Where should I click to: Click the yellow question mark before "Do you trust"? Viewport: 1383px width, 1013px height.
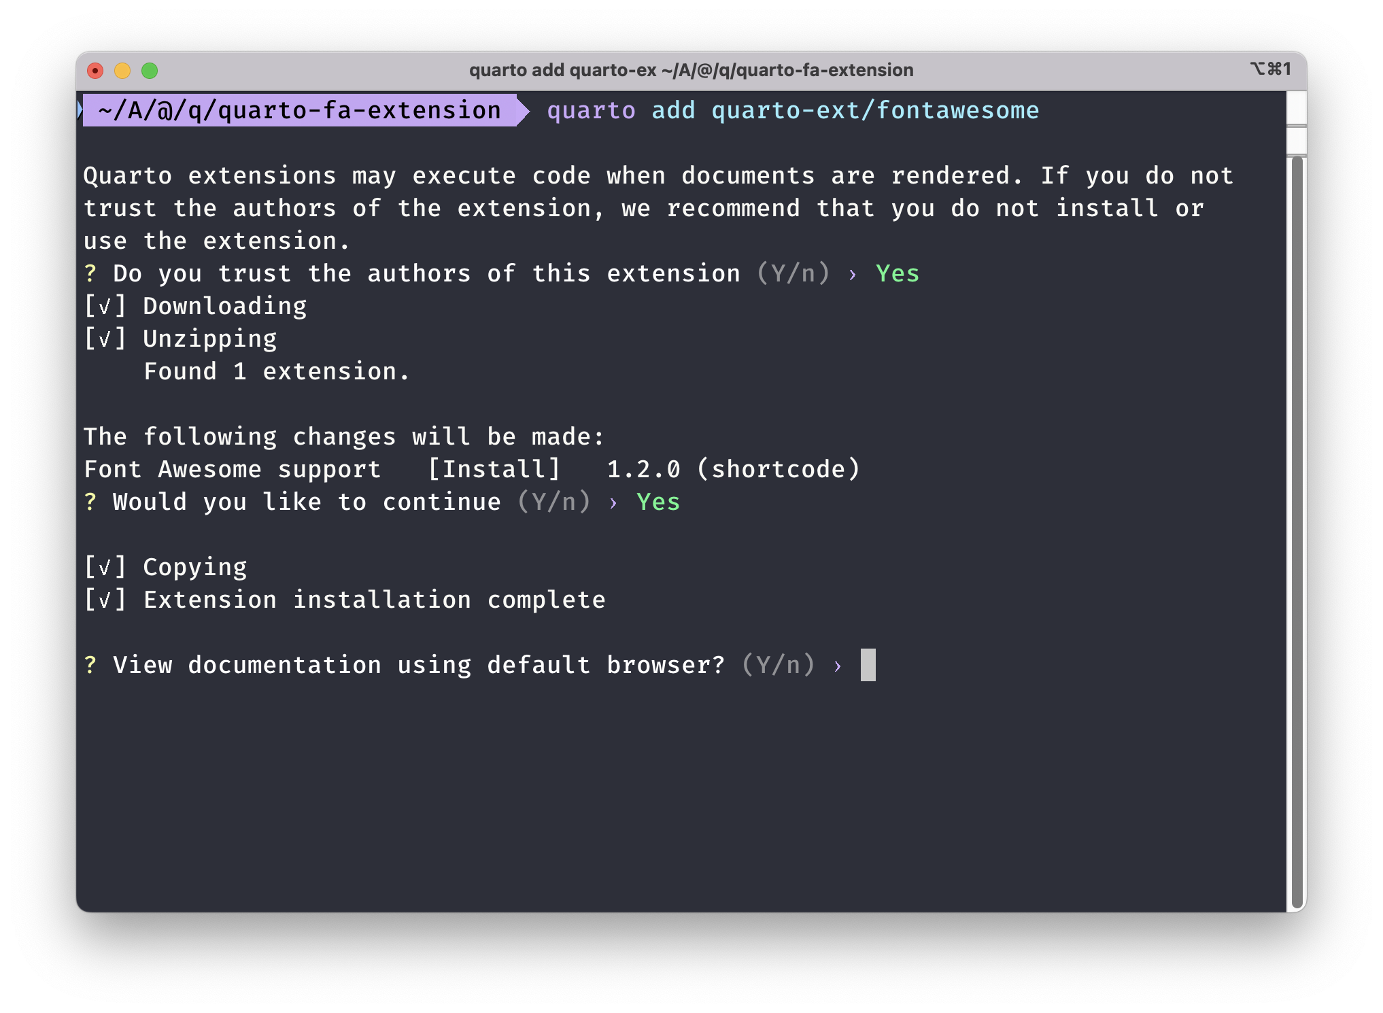coord(90,273)
